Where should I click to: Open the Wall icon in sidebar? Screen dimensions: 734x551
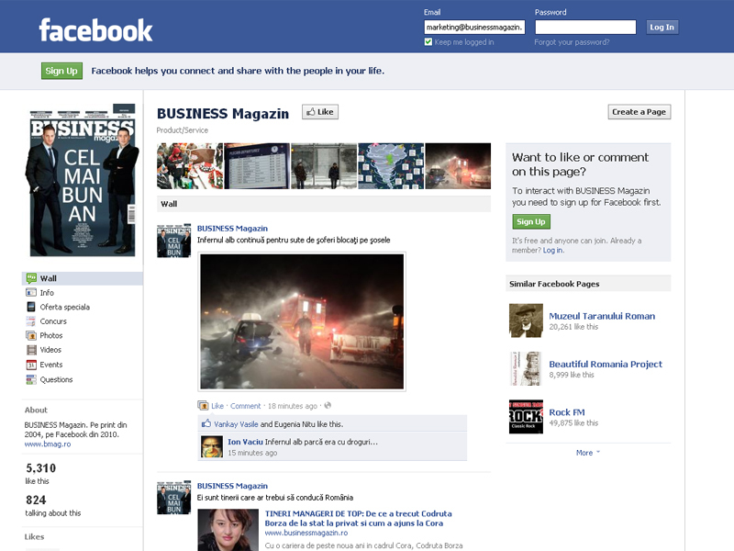31,278
